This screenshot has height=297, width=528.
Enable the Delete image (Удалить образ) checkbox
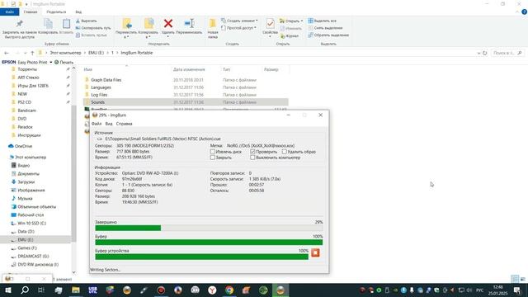pos(285,152)
